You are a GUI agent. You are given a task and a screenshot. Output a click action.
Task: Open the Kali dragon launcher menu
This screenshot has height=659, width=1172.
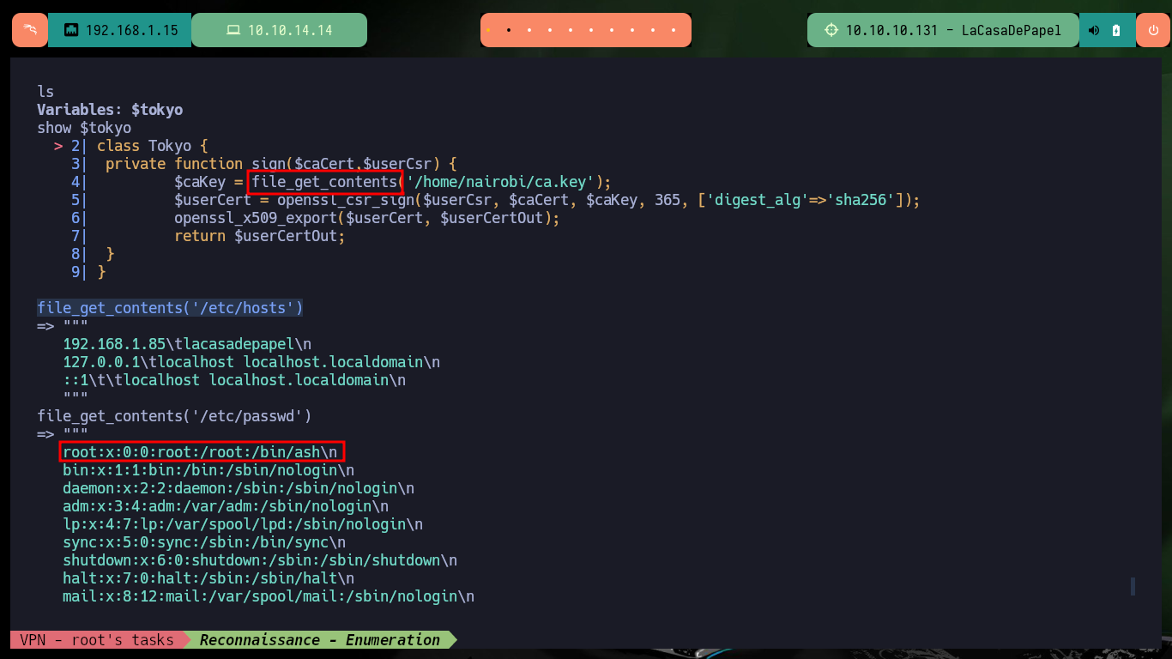click(30, 30)
